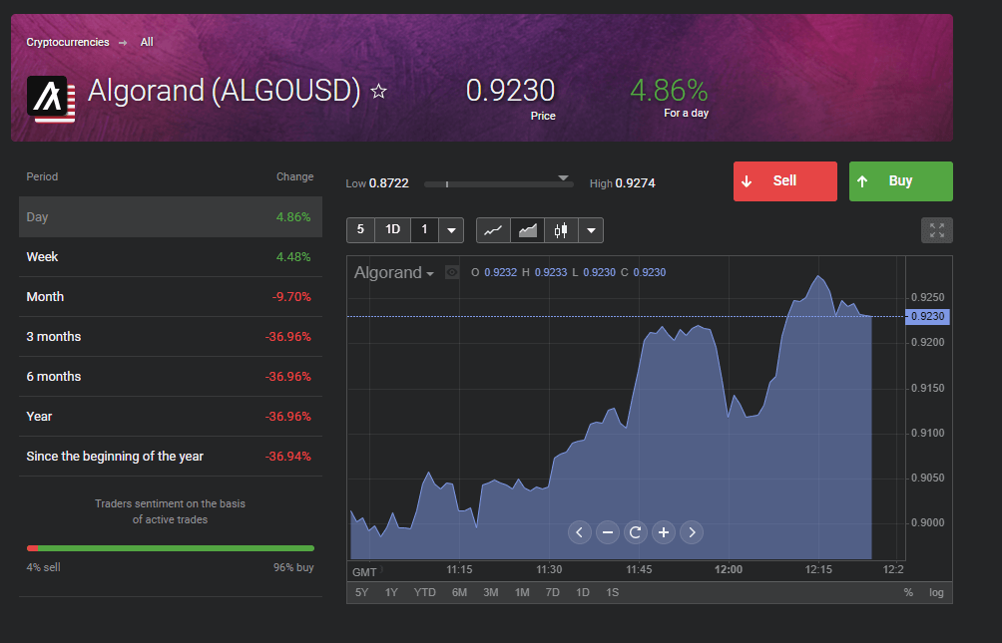
Task: Click the 96% buy label
Action: [x=293, y=567]
